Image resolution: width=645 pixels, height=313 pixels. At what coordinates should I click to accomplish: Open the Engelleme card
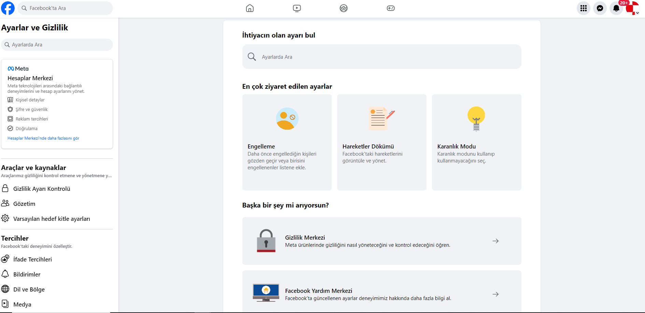[x=287, y=142]
